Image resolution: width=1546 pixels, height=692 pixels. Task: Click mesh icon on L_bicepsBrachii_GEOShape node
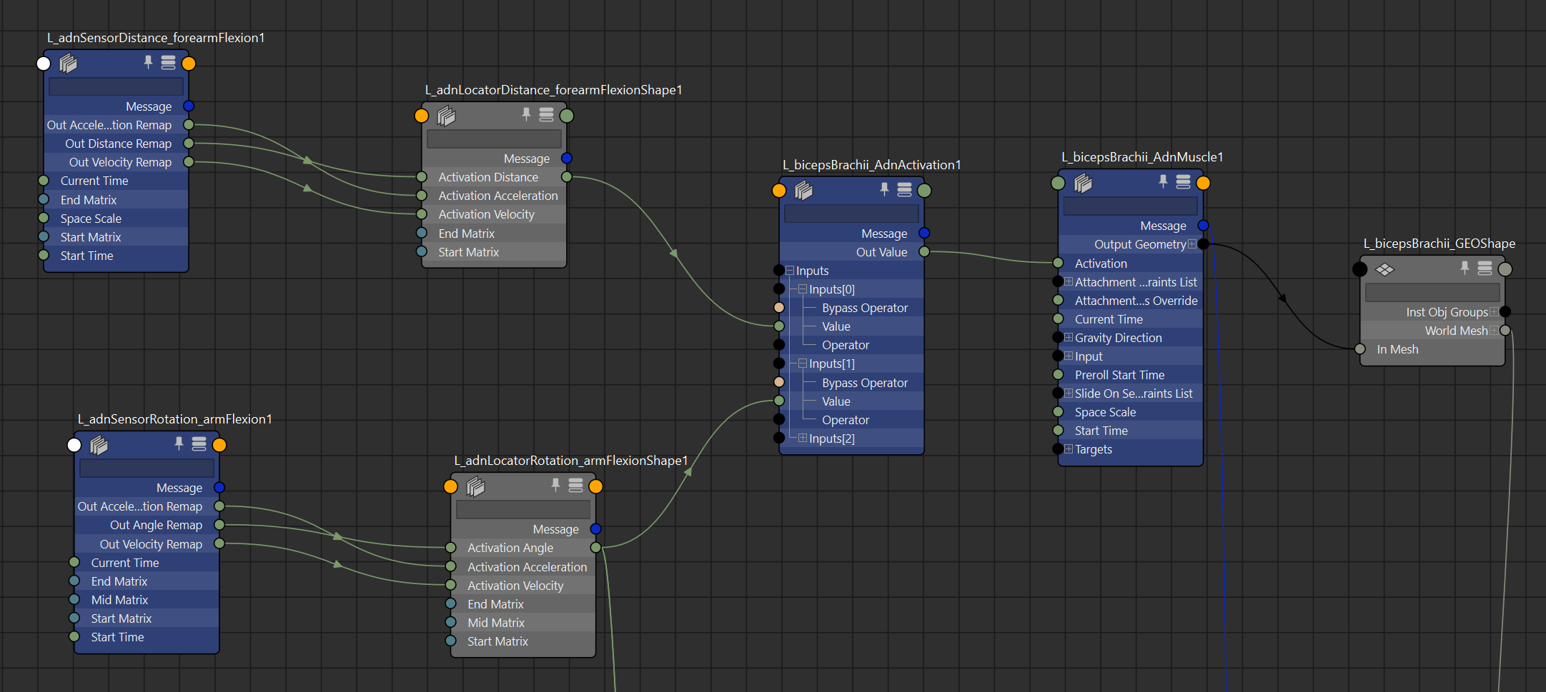(1384, 269)
